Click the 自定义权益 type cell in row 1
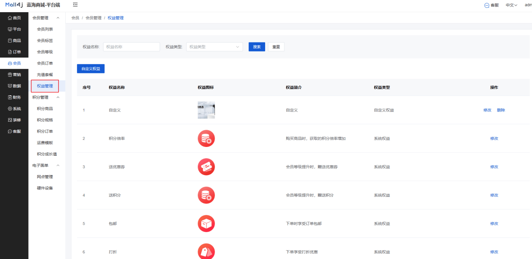Viewport: 532px width, 259px height. 384,110
